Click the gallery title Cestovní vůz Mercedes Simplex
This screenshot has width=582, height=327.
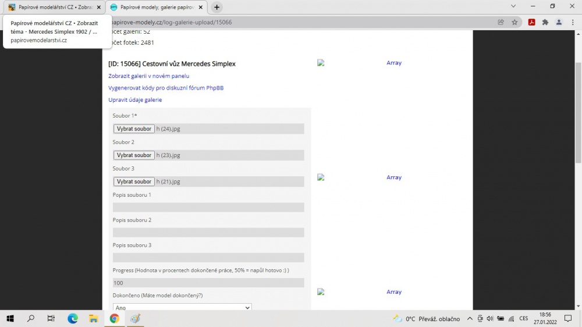172,64
